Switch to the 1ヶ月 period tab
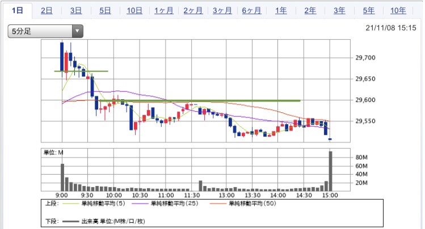The height and width of the screenshot is (229, 425). coord(164,11)
